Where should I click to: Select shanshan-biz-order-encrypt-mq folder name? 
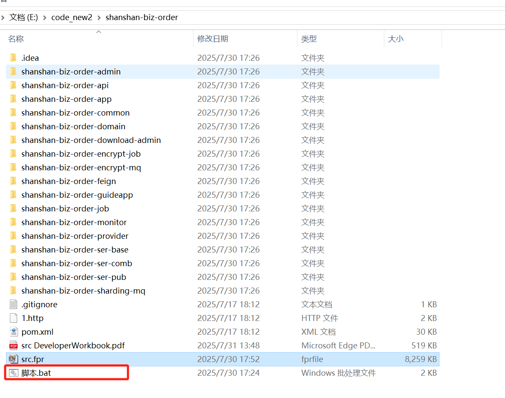point(81,167)
